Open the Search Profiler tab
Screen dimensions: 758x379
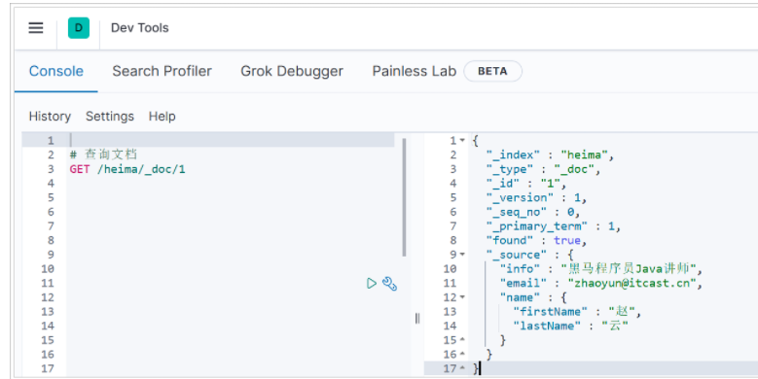(162, 71)
